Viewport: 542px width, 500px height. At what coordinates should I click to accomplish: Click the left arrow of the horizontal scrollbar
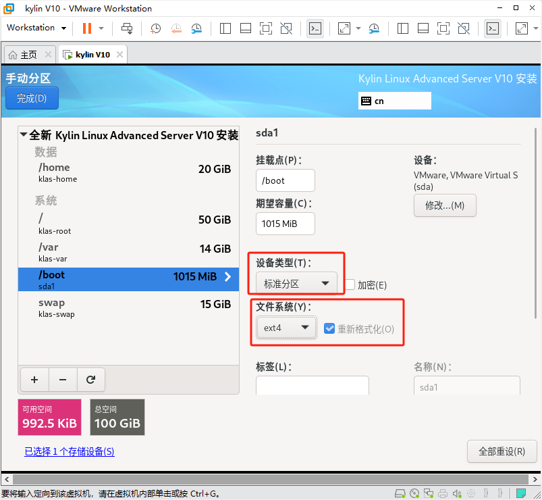[7, 480]
